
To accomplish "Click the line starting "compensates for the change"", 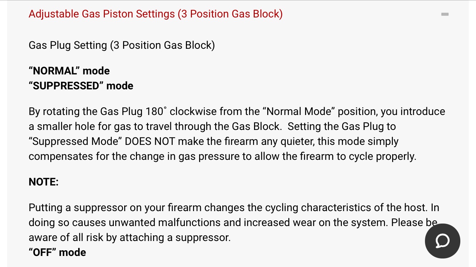I will tap(222, 156).
